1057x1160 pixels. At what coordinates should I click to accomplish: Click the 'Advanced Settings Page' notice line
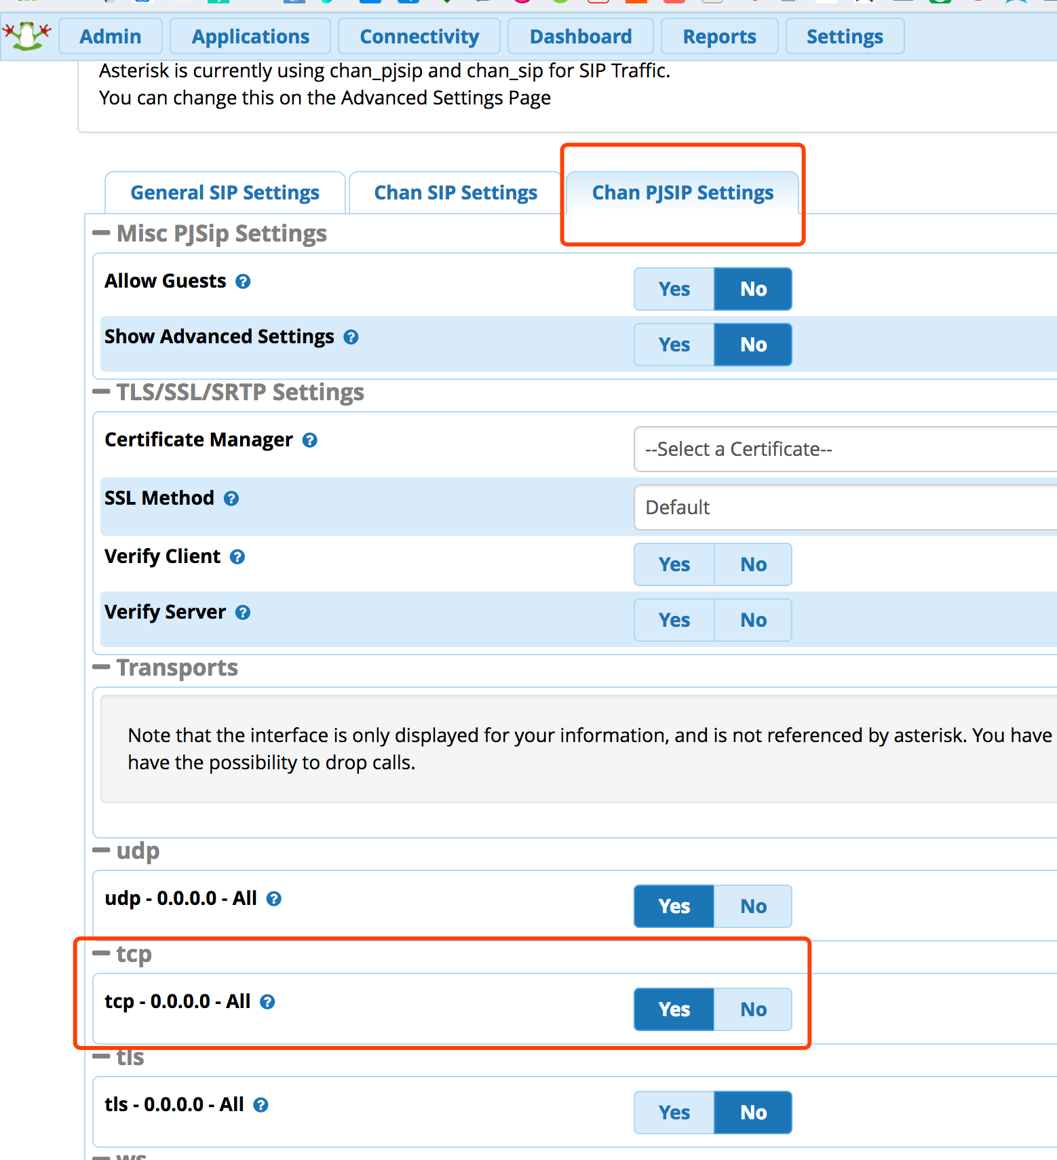point(324,98)
